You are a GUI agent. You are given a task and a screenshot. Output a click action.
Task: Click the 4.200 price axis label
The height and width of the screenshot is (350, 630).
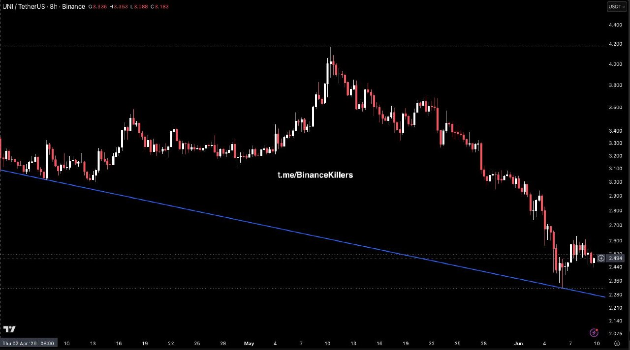pos(615,44)
